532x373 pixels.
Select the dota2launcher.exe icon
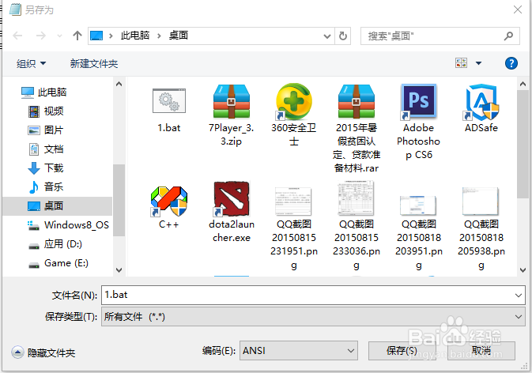click(232, 199)
